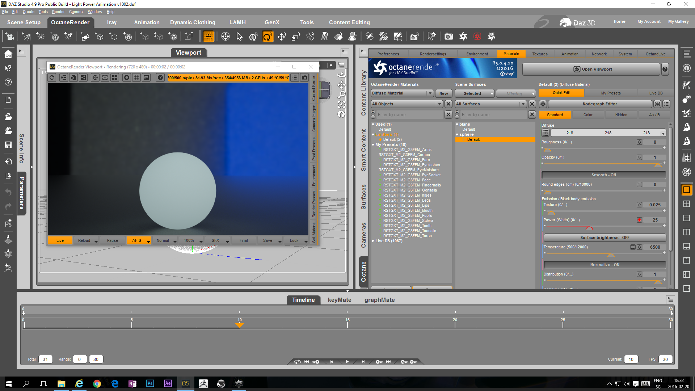Collapse the My Presets tree group
This screenshot has width=695, height=391.
click(373, 144)
